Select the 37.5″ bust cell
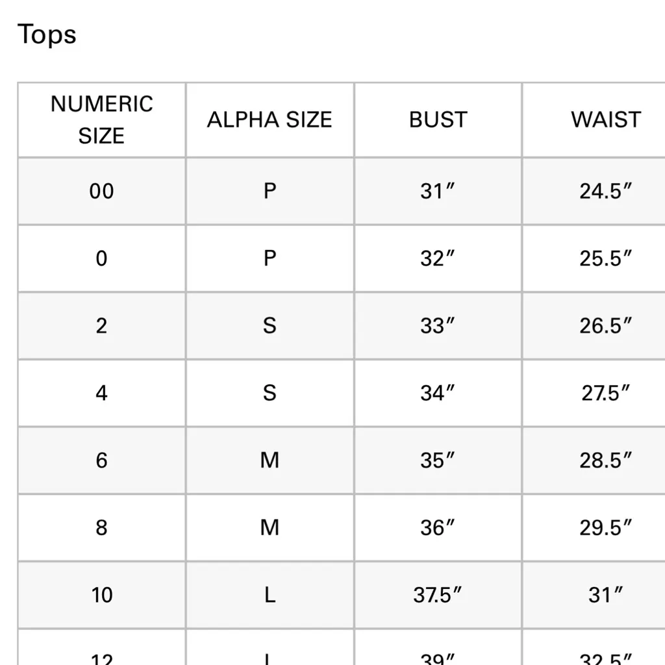 [438, 595]
